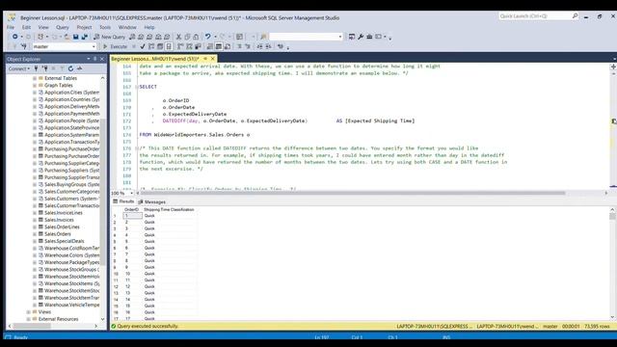Click the Object Explorer horizontal scrollbar
The image size is (617, 347).
point(32,326)
